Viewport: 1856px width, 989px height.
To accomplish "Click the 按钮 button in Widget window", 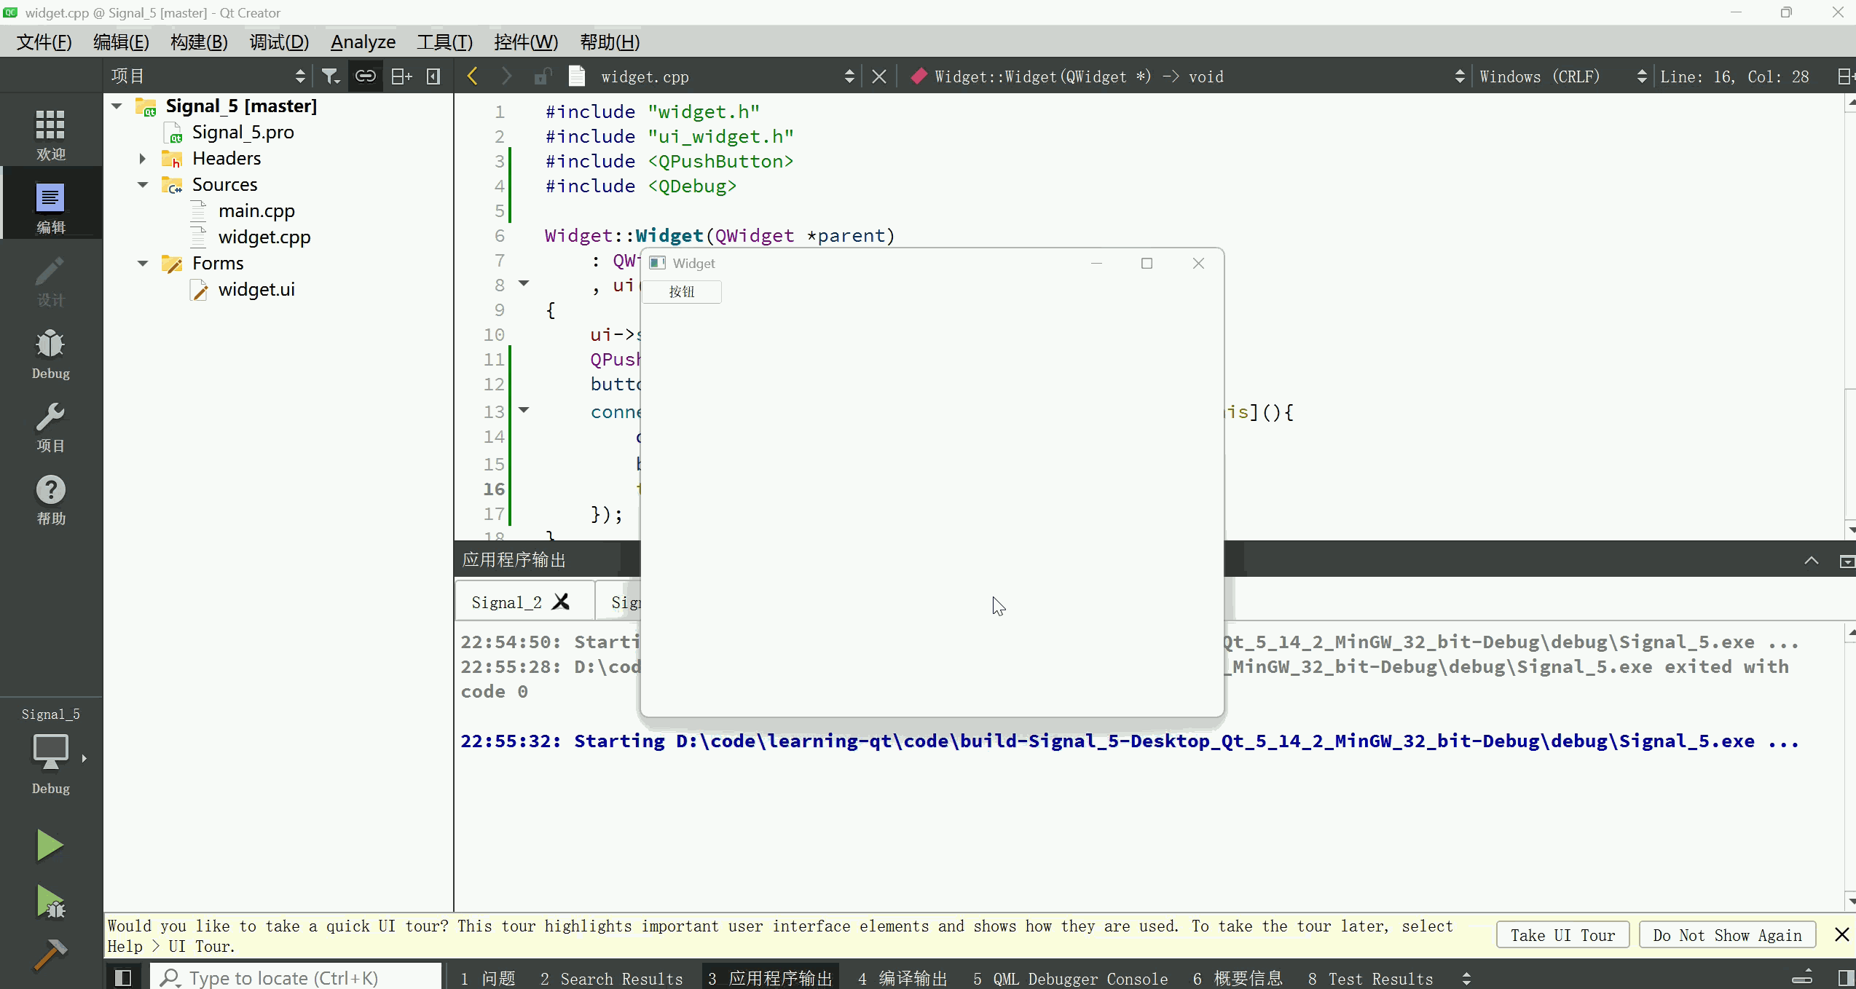I will [x=682, y=292].
